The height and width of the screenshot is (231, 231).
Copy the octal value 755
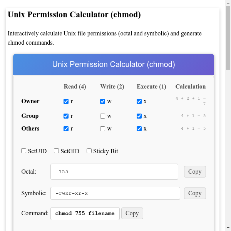[195, 172]
